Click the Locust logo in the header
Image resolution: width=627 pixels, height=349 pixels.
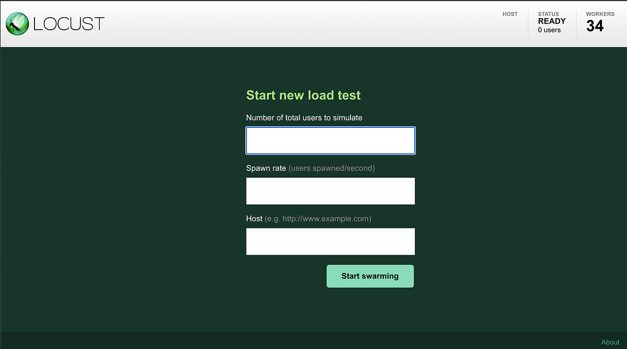[x=55, y=23]
